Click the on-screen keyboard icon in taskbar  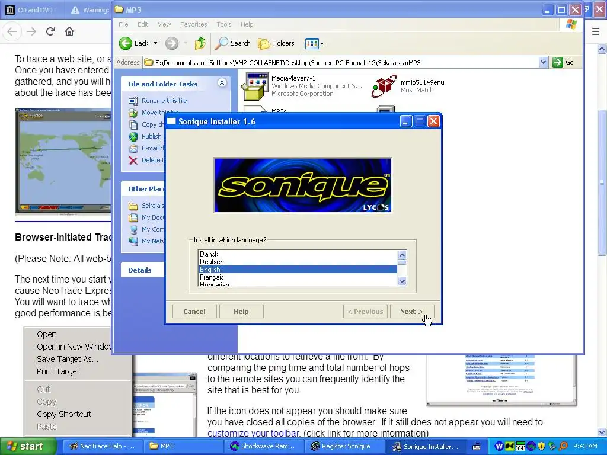pos(477,447)
